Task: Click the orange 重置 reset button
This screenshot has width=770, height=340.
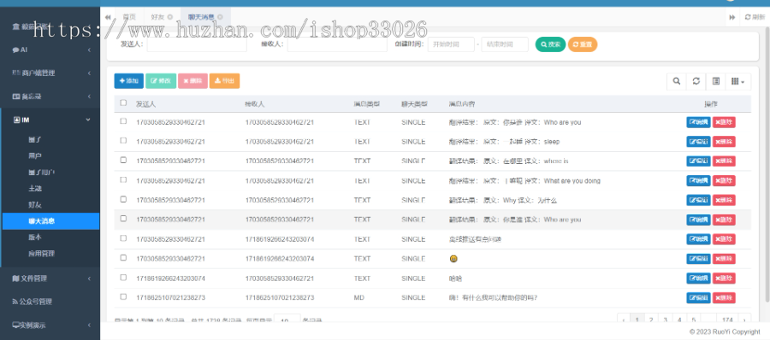Action: (x=583, y=44)
